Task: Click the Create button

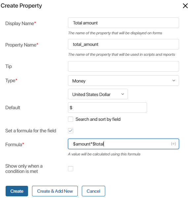Action: click(17, 191)
